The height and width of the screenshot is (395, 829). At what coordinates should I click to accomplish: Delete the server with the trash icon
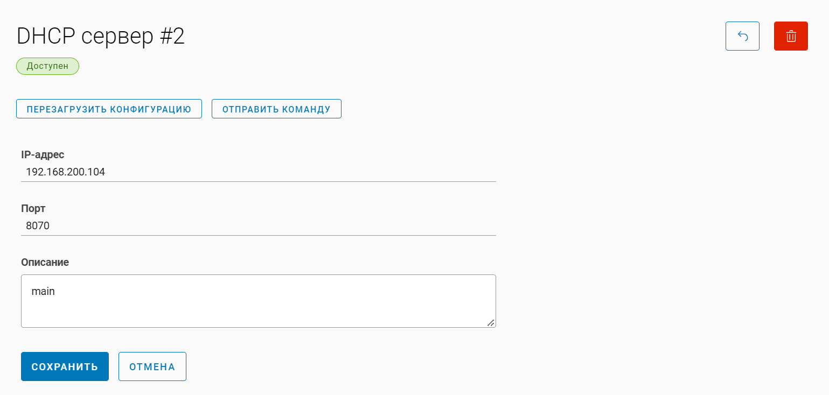pyautogui.click(x=791, y=36)
